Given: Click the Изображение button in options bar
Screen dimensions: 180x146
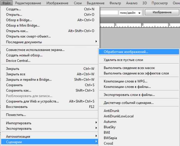Looking at the screenshot, I should (x=162, y=12).
